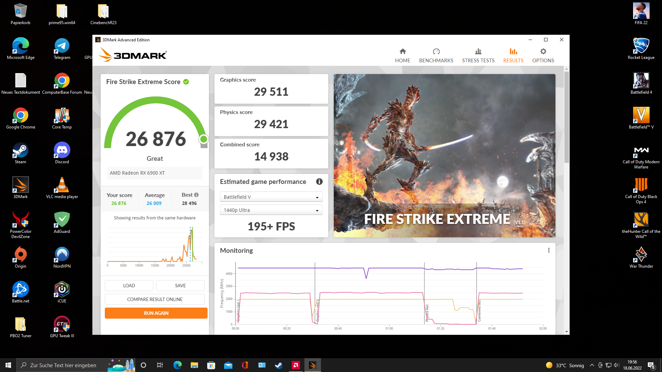The height and width of the screenshot is (372, 662).
Task: Click the Fire Strike Extreme thumbnail image
Action: point(444,156)
